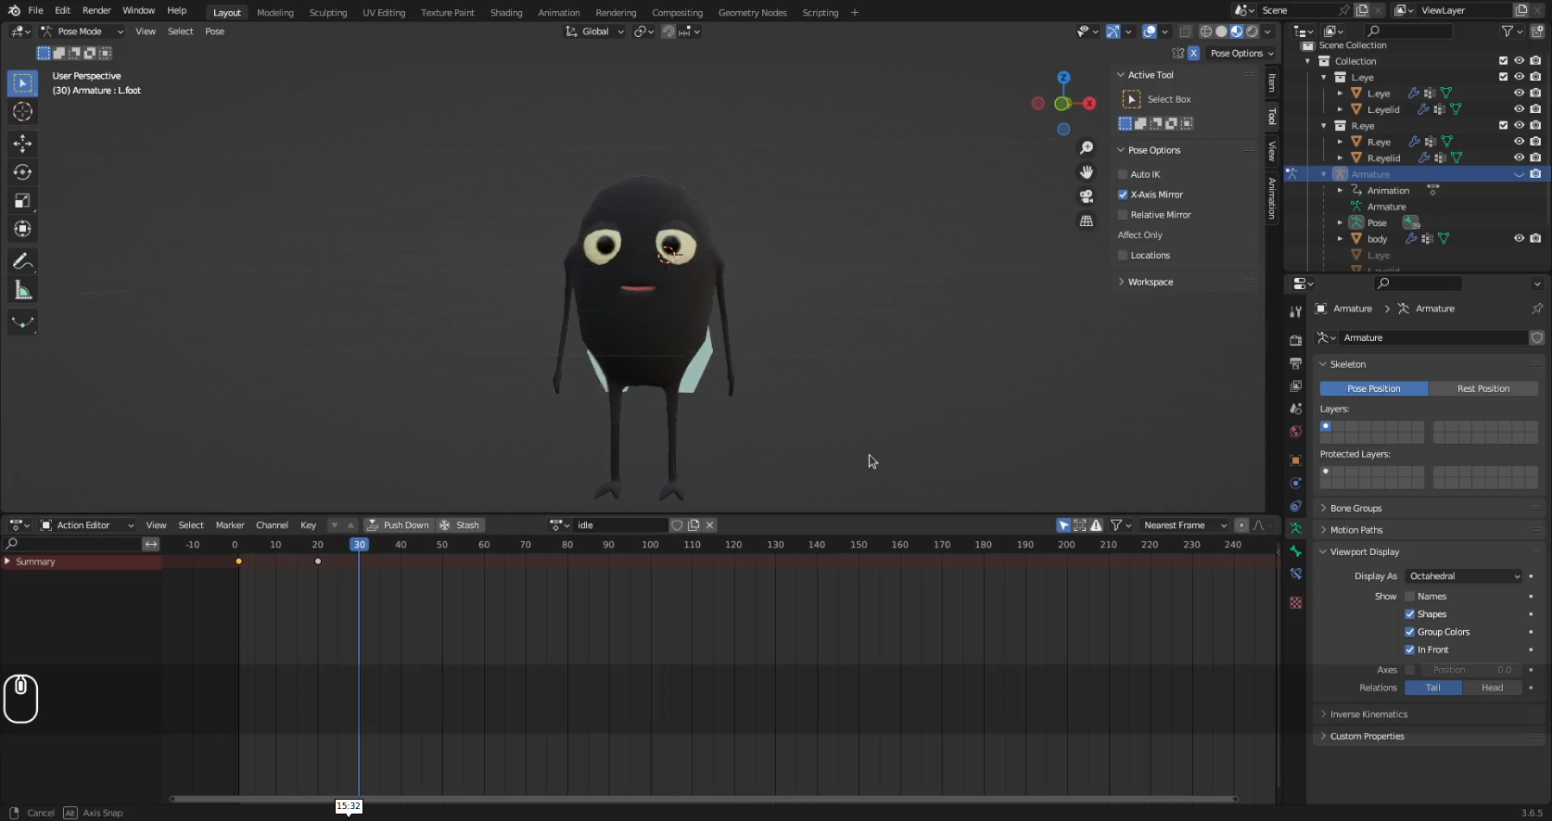
Task: Select Pose Position button
Action: 1374,389
